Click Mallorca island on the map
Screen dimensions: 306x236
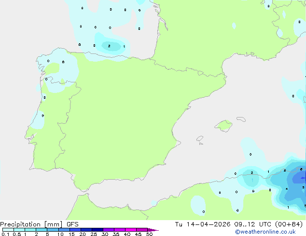223,126
